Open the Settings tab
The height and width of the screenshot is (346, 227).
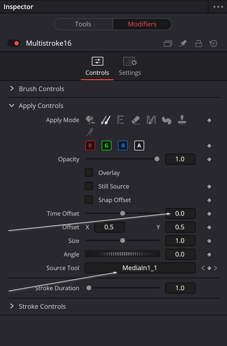(x=130, y=66)
